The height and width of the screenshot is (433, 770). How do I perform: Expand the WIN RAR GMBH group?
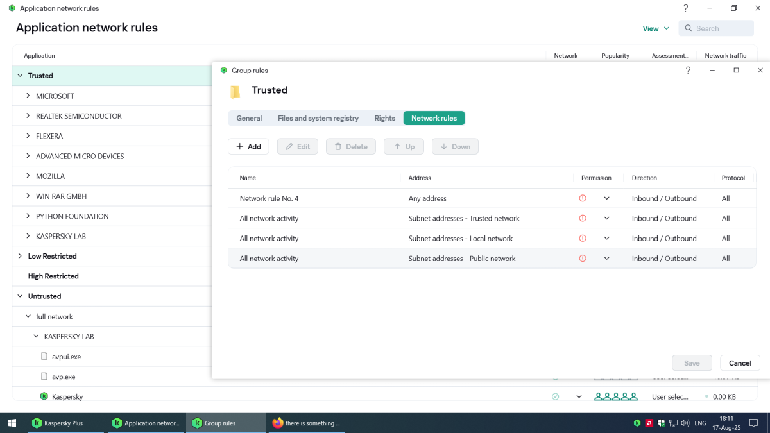click(x=28, y=196)
